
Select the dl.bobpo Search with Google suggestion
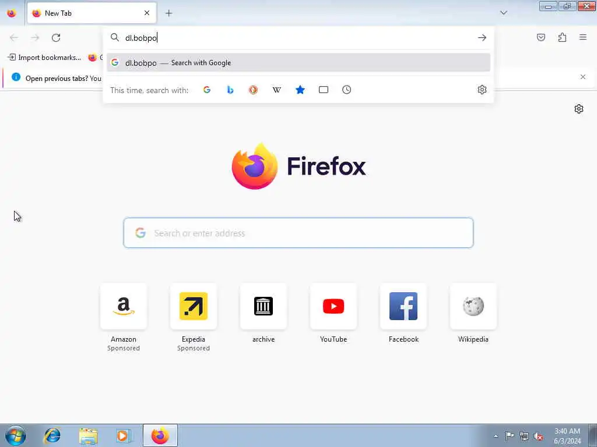point(298,63)
